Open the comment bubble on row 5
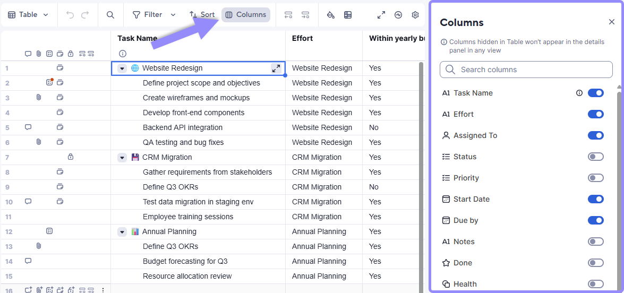Image resolution: width=624 pixels, height=293 pixels. click(x=28, y=127)
